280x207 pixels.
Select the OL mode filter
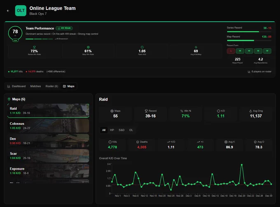[x=131, y=130]
